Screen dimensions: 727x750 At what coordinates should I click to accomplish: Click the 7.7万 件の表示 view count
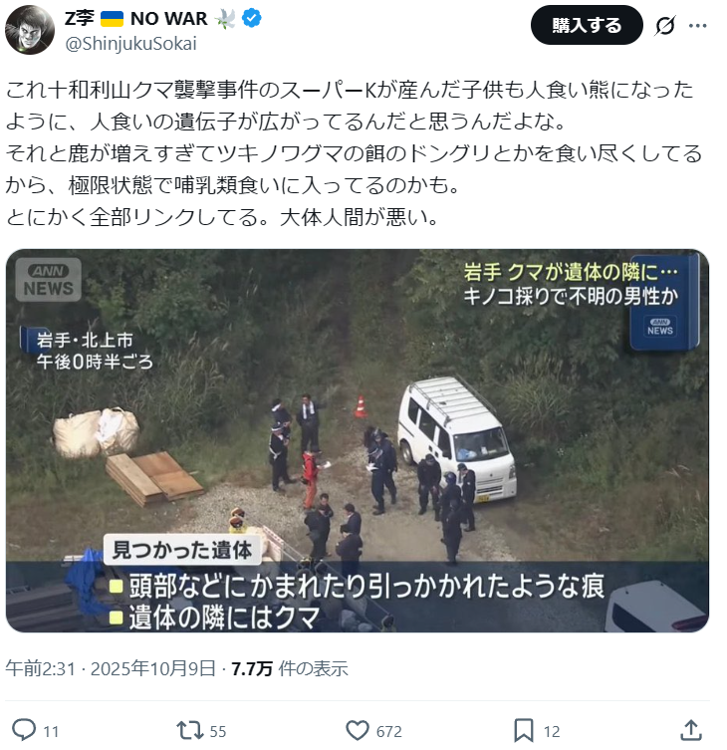(290, 668)
